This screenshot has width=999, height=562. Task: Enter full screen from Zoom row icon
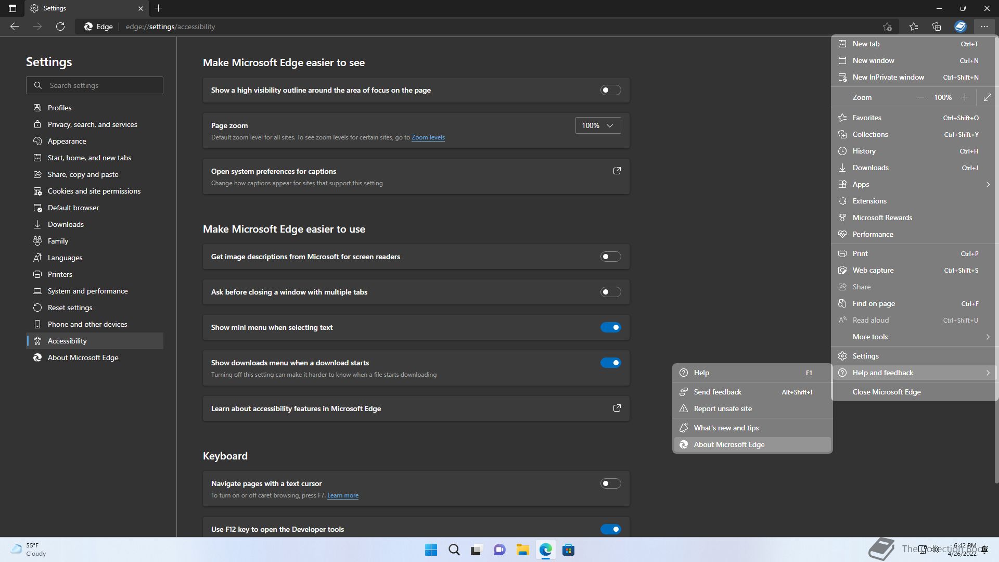[987, 97]
